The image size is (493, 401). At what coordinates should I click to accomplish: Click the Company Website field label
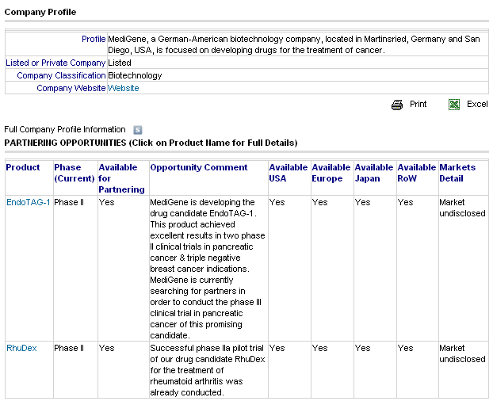71,88
